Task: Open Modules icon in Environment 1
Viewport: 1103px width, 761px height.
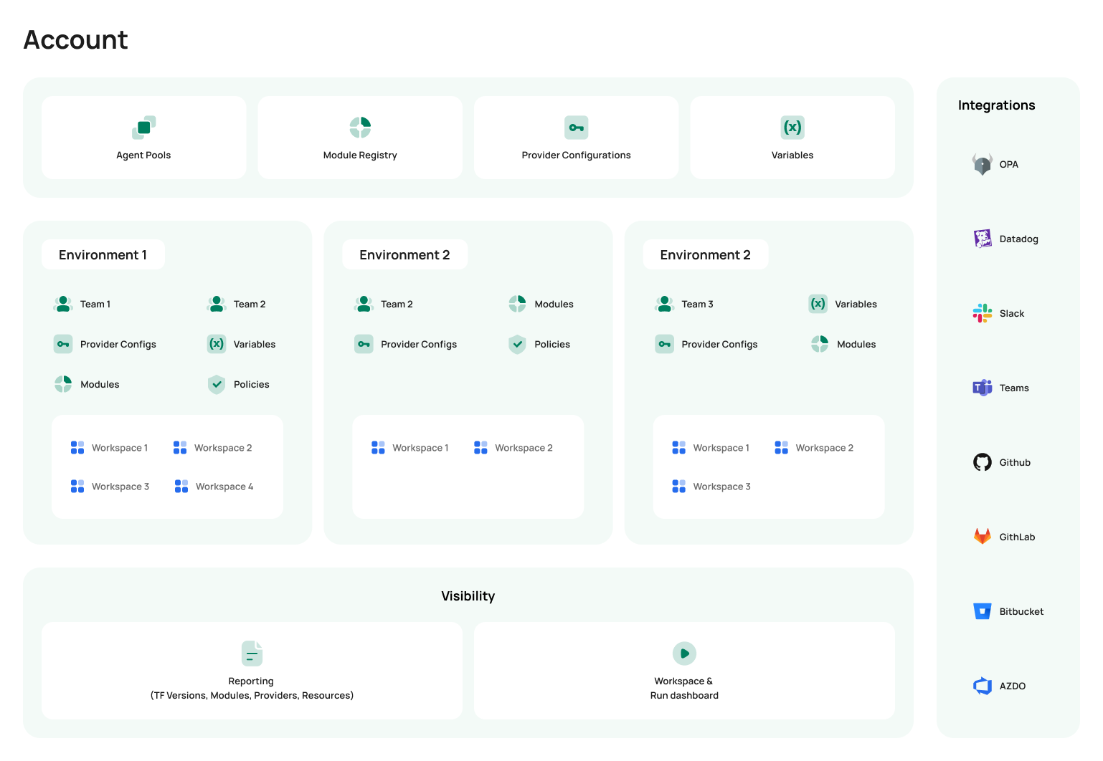Action: point(63,384)
